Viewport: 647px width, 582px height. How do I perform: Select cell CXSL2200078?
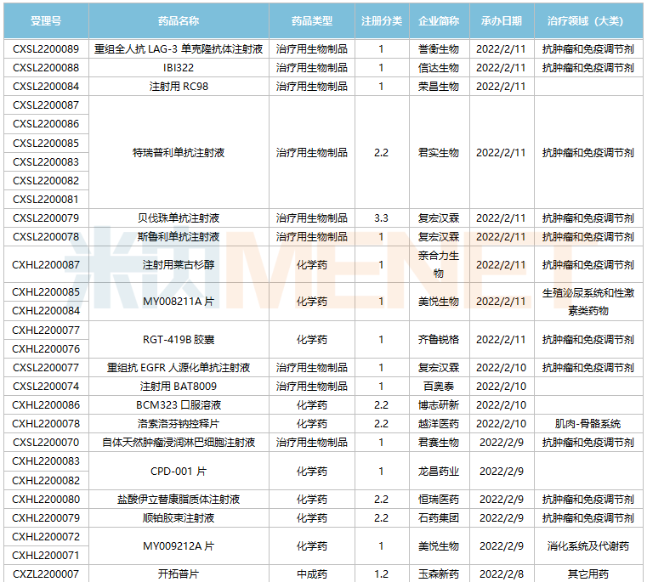pyautogui.click(x=46, y=237)
